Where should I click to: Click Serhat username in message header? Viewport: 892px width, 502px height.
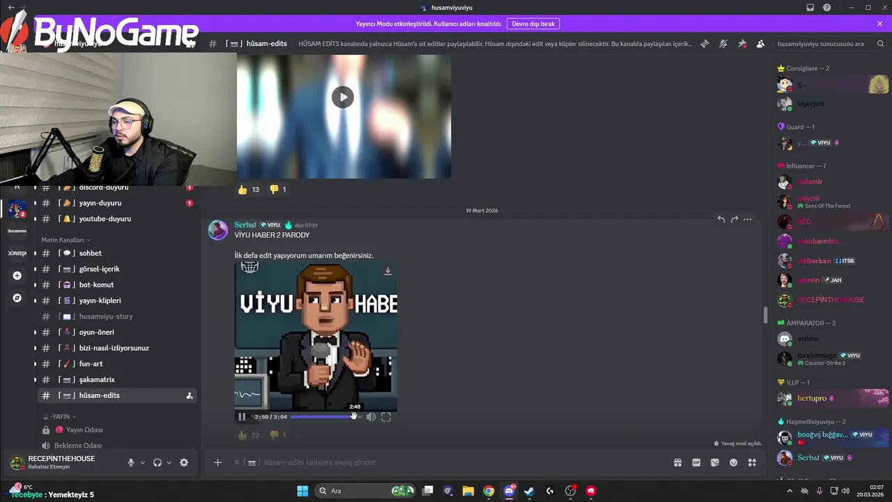[x=245, y=225]
